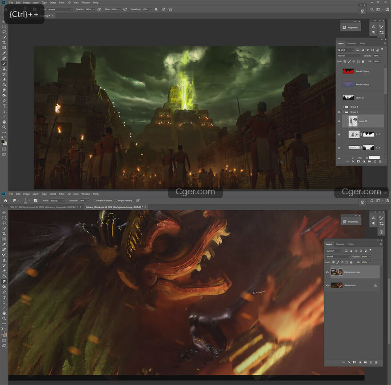Screen dimensions: 391x385
Task: Select the Crop tool in the bottom window
Action: click(4, 233)
